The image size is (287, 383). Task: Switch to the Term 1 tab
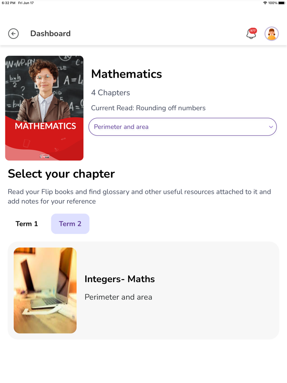coord(27,224)
